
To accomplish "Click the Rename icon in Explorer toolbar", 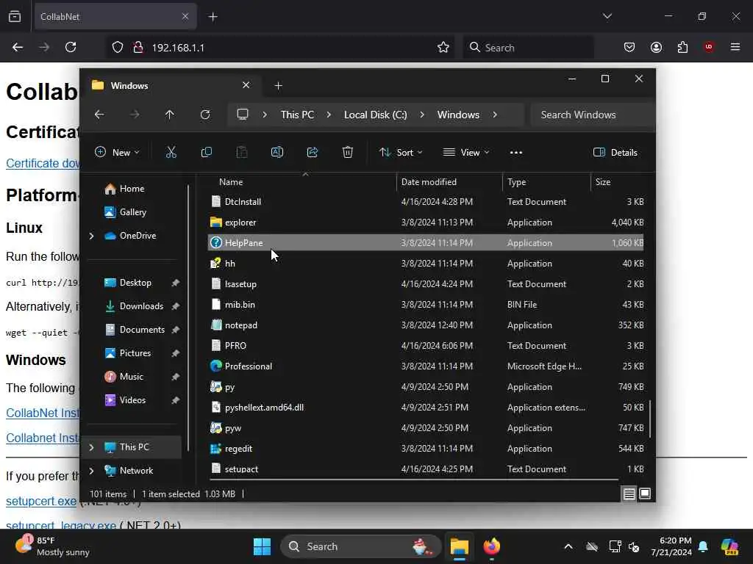I will click(277, 153).
